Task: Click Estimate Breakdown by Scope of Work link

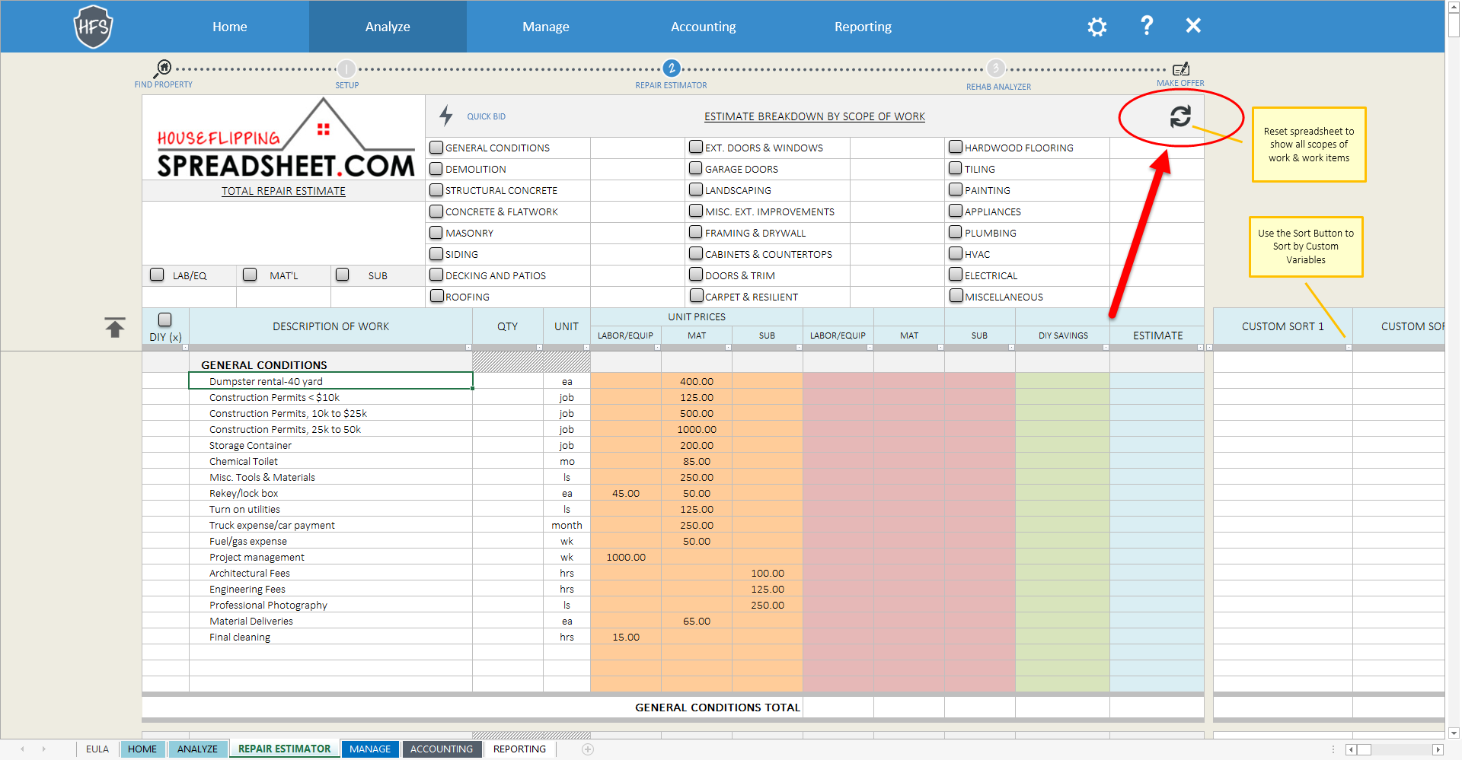Action: click(x=814, y=116)
